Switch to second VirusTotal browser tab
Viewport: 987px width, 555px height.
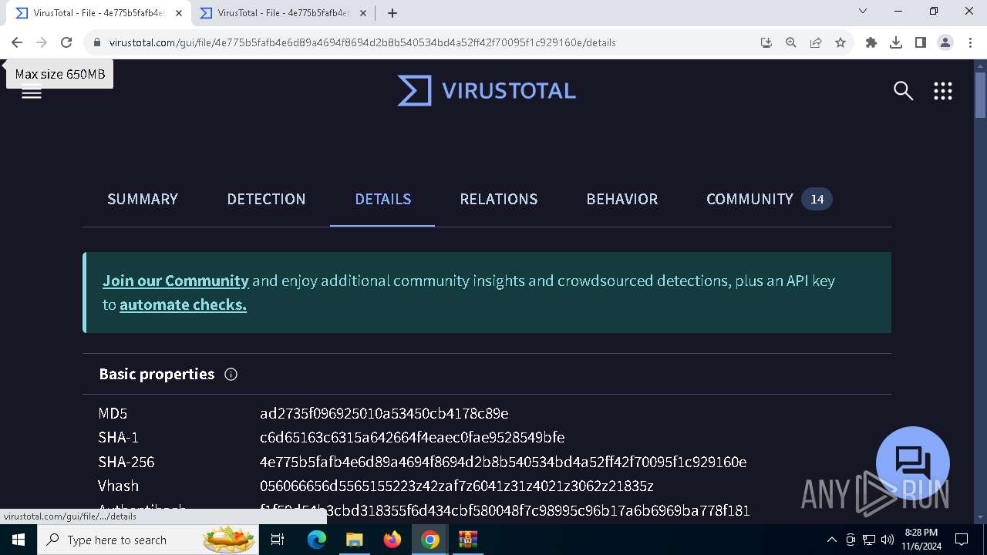[x=282, y=13]
